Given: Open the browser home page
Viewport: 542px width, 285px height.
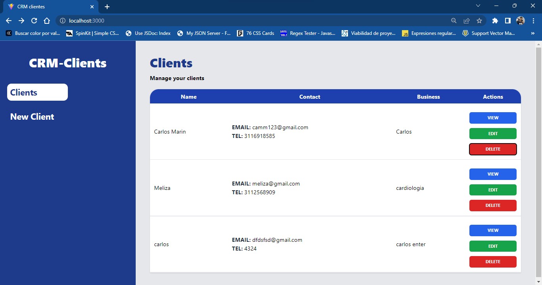Looking at the screenshot, I should [x=47, y=21].
